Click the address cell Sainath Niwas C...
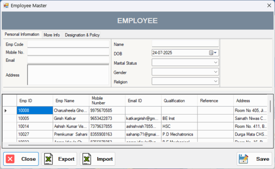The width and height of the screenshot is (275, 169). pos(250,119)
